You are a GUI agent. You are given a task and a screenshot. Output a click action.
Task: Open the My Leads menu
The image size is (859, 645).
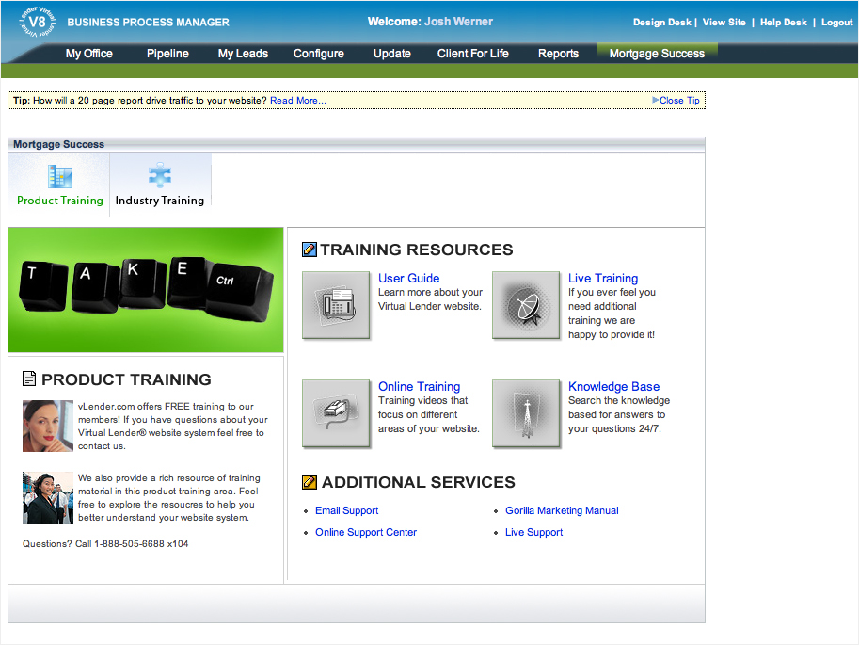pyautogui.click(x=243, y=54)
